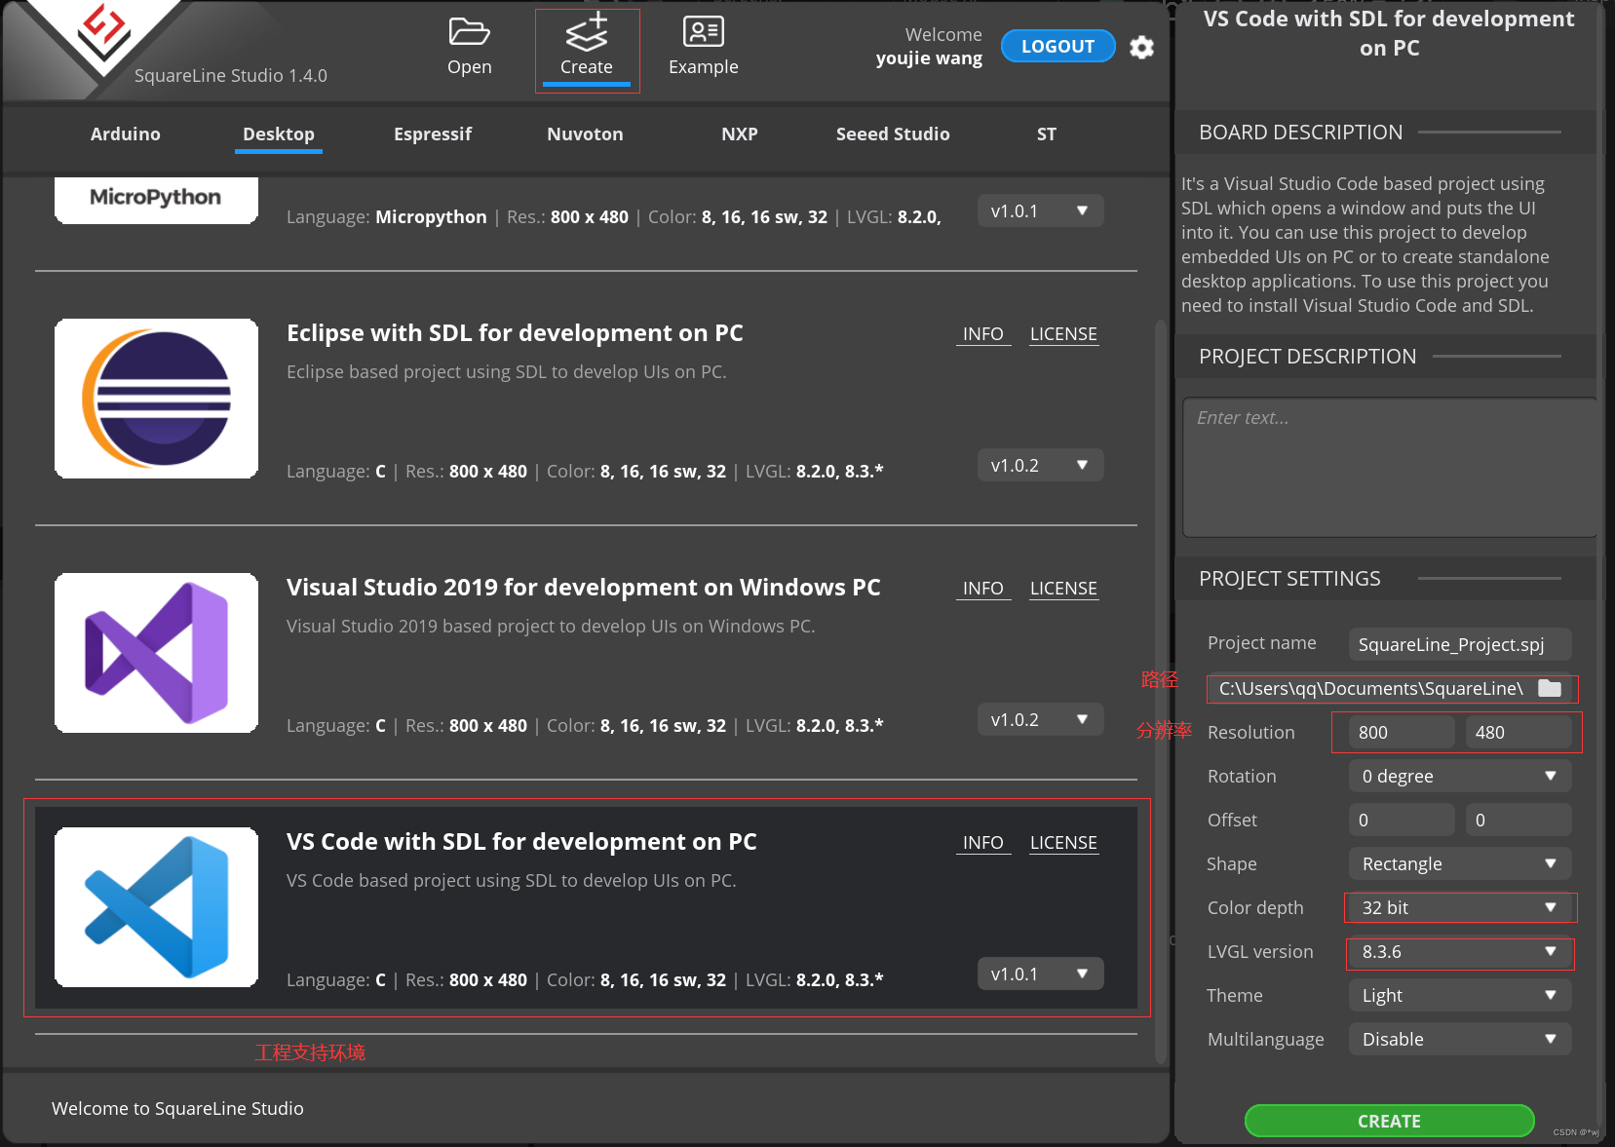Select Eclipse with SDL title text
The height and width of the screenshot is (1147, 1615).
click(515, 333)
